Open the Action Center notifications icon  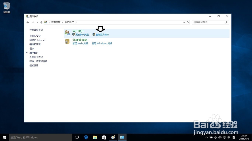coord(224,137)
